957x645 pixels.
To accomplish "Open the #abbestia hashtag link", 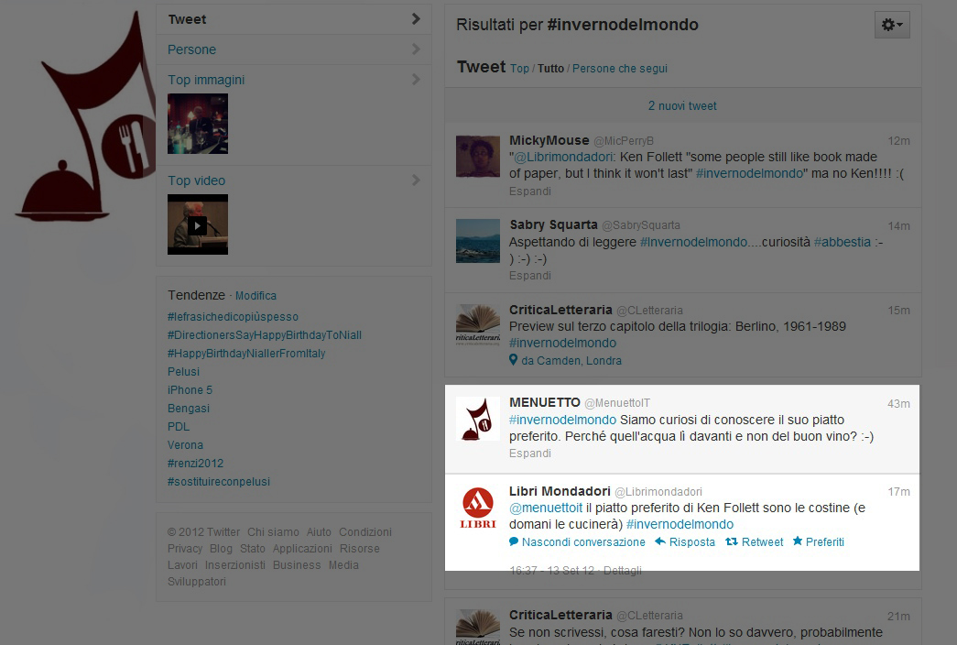I will pyautogui.click(x=843, y=242).
